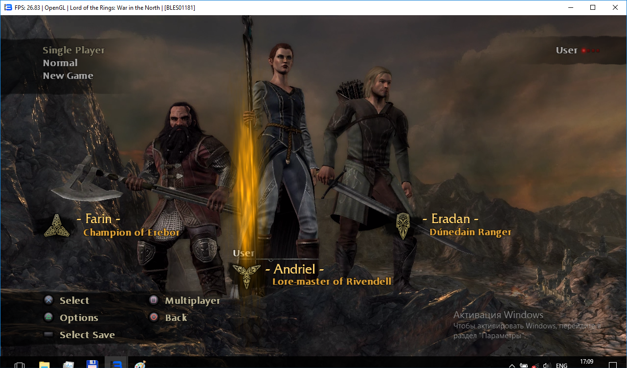Select the Normal difficulty entry
The width and height of the screenshot is (627, 368).
pos(60,63)
